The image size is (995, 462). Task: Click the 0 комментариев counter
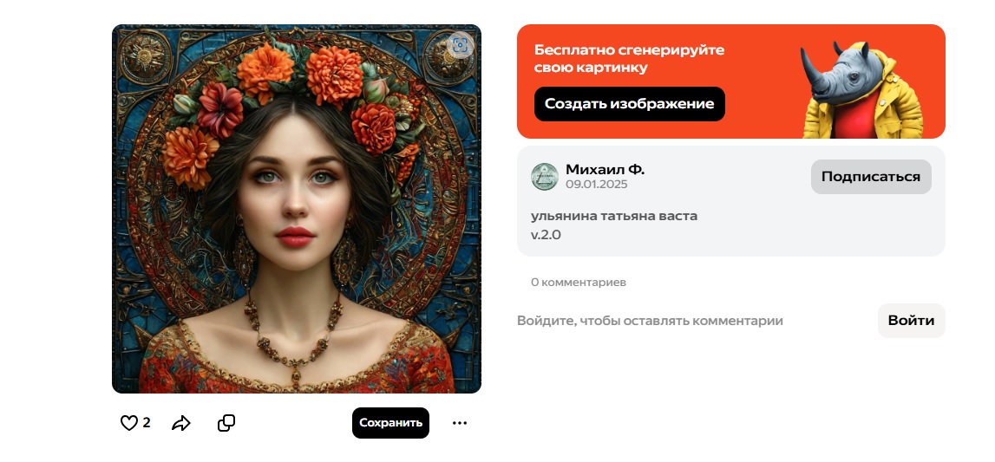(x=579, y=282)
